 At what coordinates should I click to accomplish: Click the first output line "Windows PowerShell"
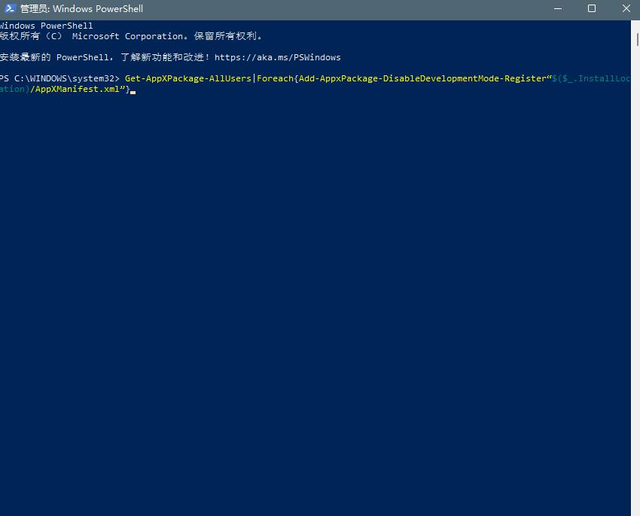[x=45, y=26]
